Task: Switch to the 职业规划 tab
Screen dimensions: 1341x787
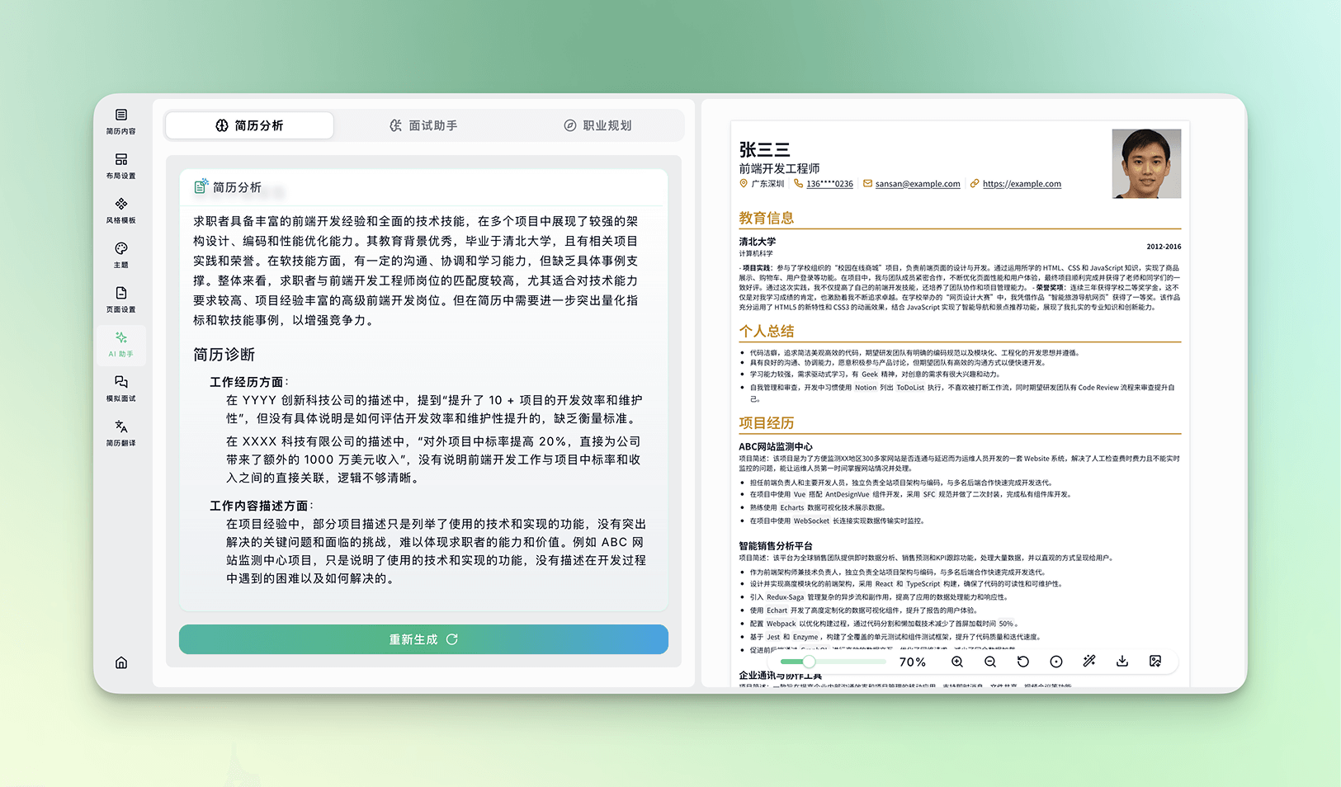Action: [597, 125]
